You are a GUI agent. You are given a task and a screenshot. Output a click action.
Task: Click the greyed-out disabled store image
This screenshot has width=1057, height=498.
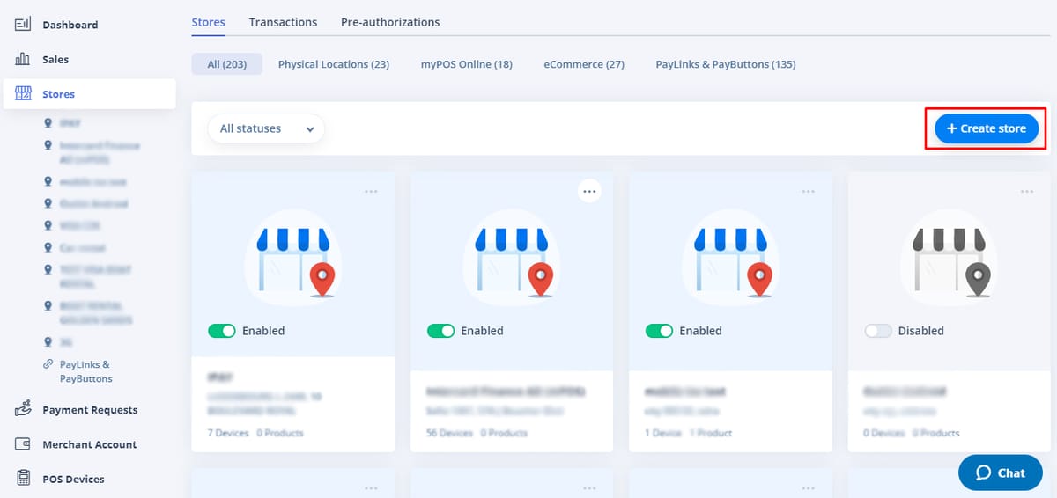coord(950,259)
